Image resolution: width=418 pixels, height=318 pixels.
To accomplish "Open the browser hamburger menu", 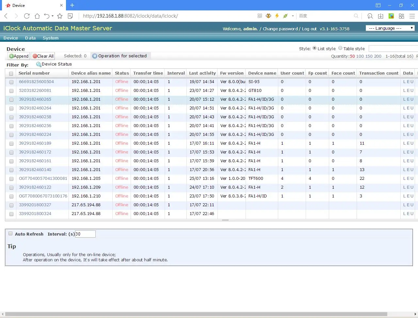I will [x=412, y=16].
